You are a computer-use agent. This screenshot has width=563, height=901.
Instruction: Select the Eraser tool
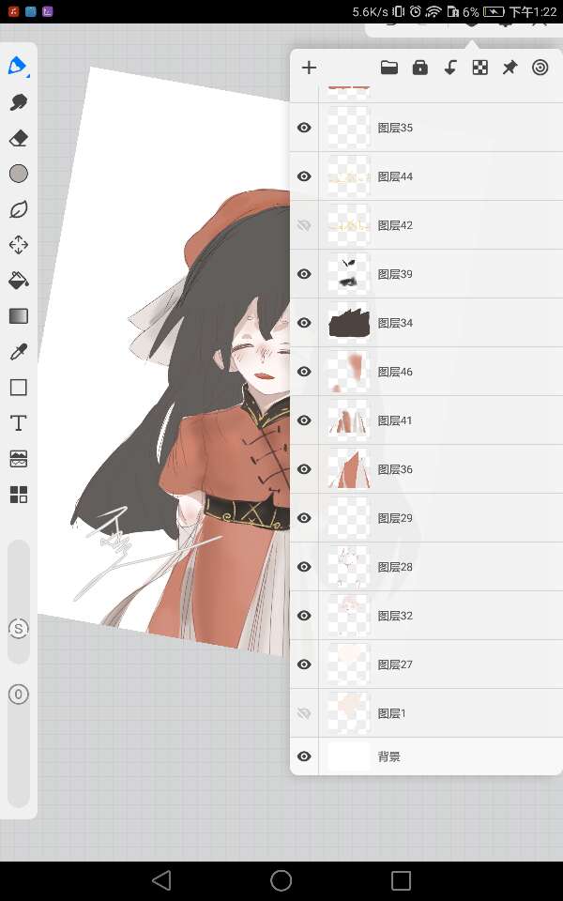pos(18,138)
